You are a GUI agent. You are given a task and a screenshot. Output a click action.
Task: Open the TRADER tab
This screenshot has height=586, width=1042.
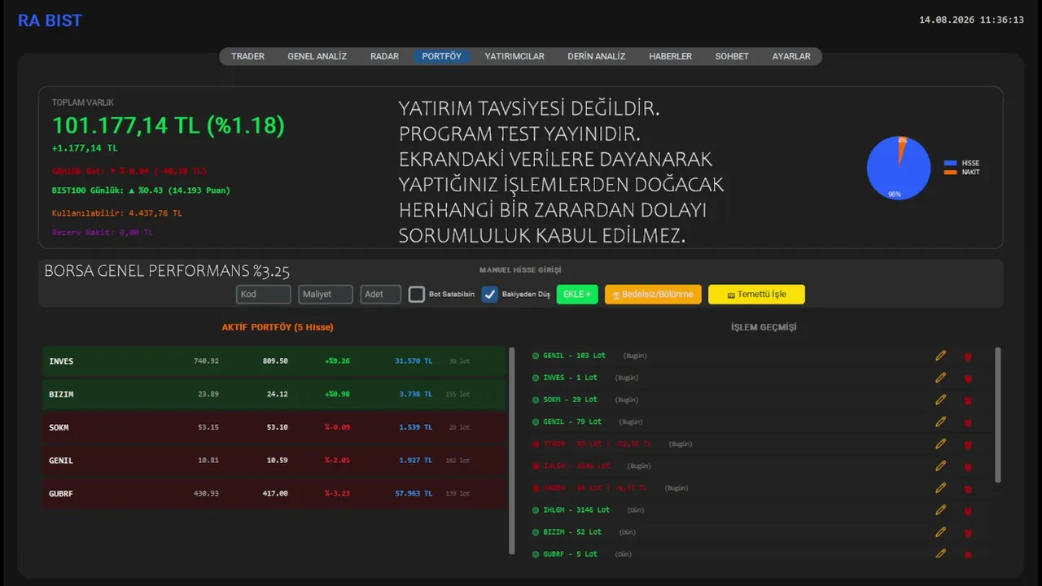[x=247, y=56]
